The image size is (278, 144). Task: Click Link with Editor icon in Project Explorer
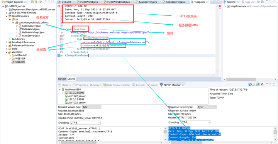point(36,2)
